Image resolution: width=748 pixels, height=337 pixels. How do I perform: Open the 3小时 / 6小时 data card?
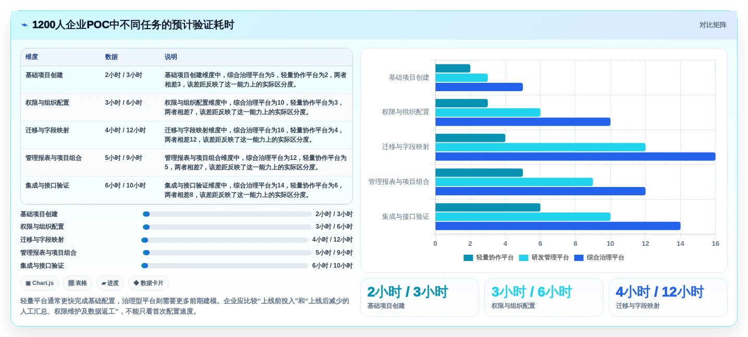[x=544, y=297]
